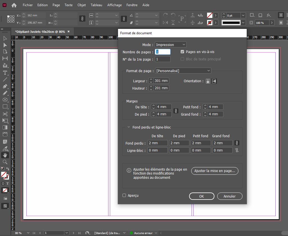The width and height of the screenshot is (288, 236).
Task: Choose portrait orientation icon
Action: (x=208, y=81)
